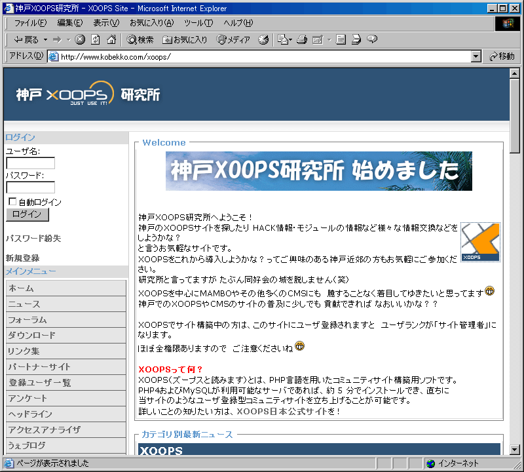Click the scrollbar up arrow
Viewport: 524px width, 472px height.
[x=514, y=73]
